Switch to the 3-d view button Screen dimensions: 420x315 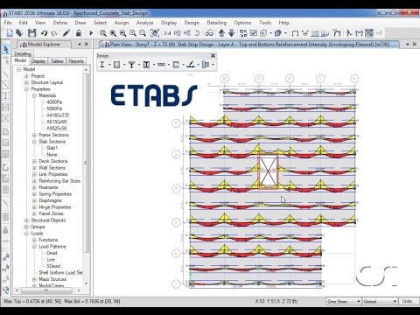167,33
